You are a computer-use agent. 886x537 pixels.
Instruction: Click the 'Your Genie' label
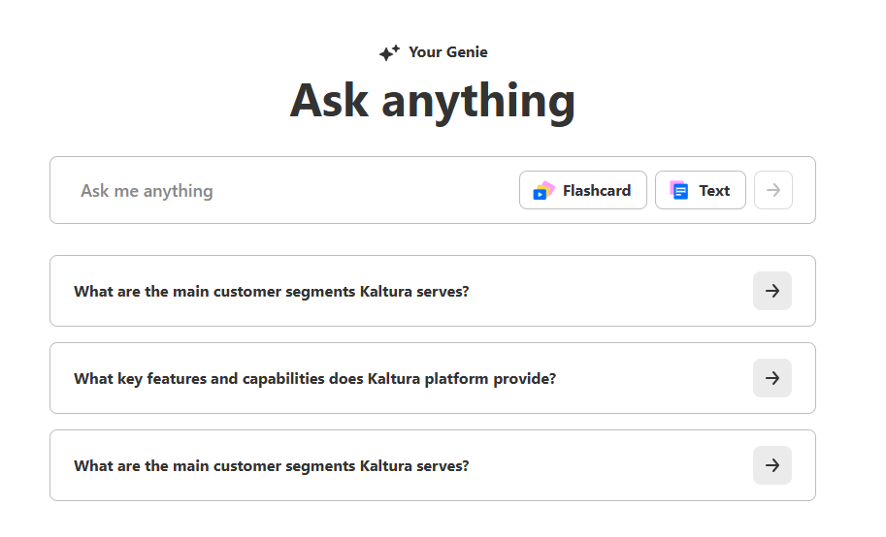click(447, 52)
